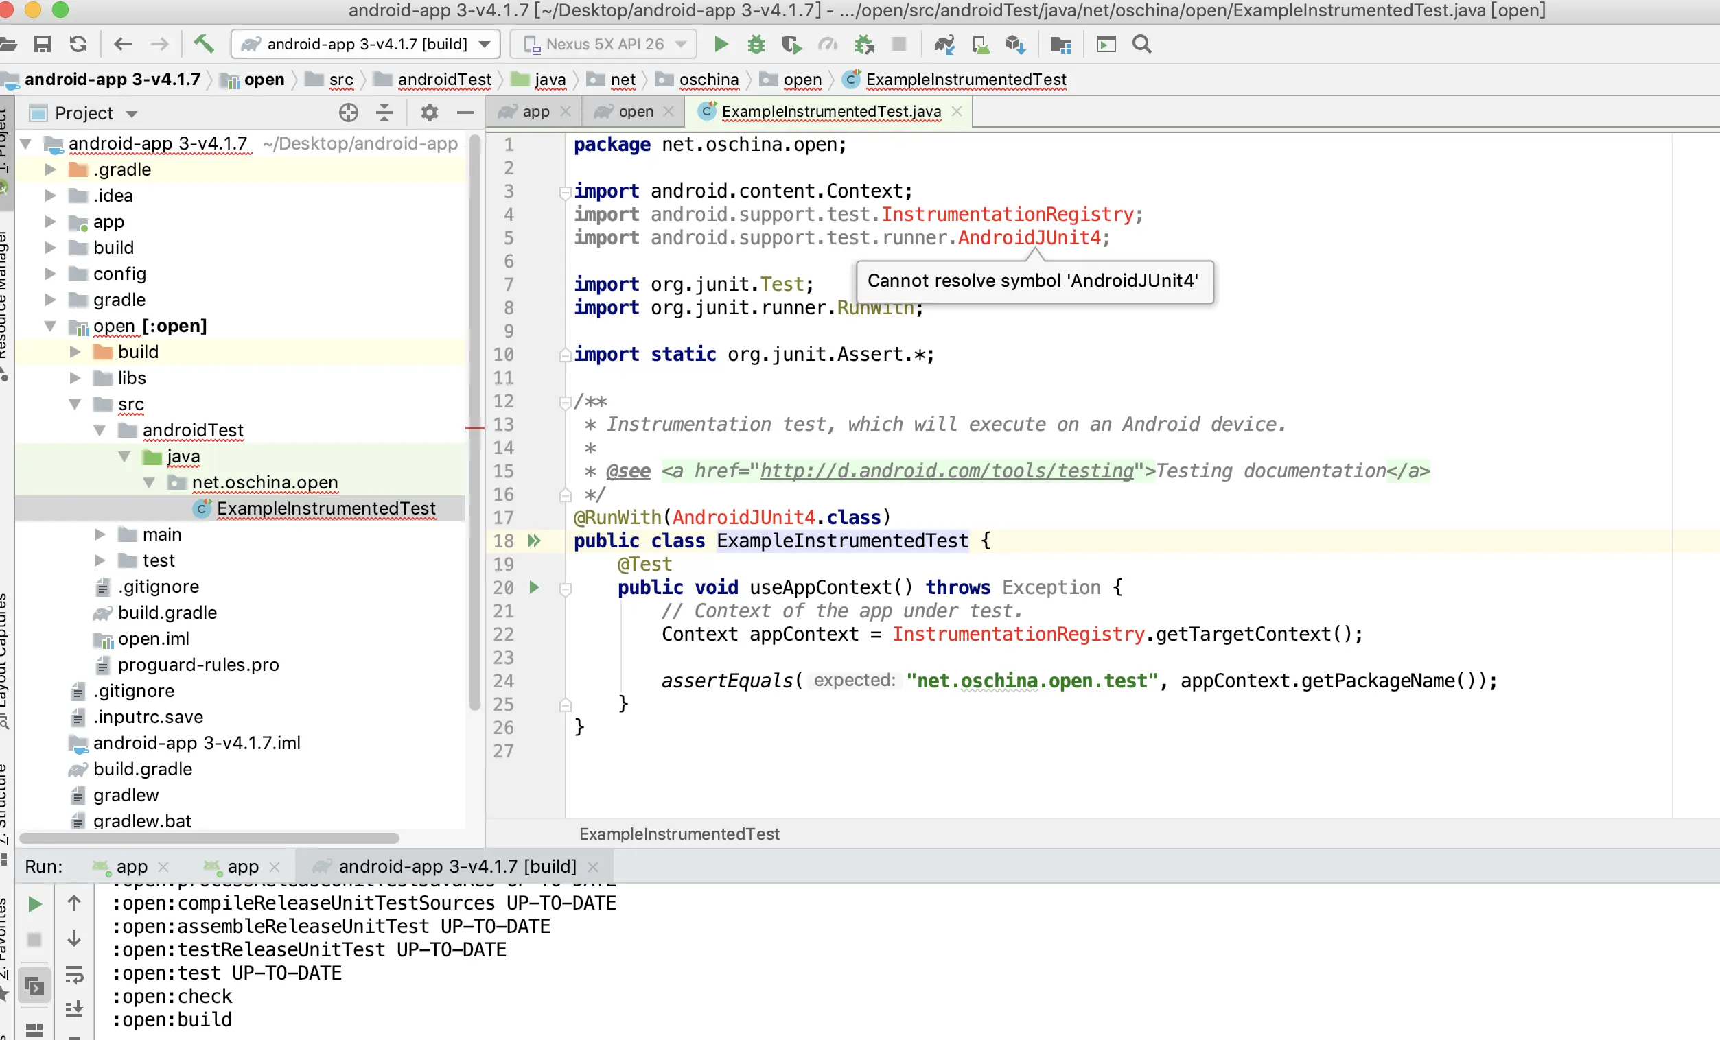Select the android-app 3-v4.1.7 [build] run tab
The height and width of the screenshot is (1040, 1720).
pos(456,866)
